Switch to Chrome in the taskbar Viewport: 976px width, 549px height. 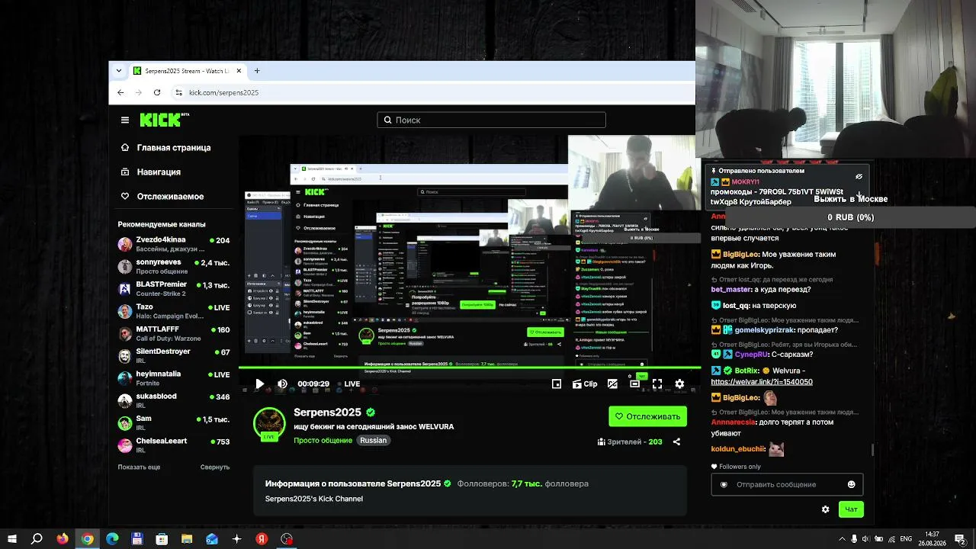88,539
